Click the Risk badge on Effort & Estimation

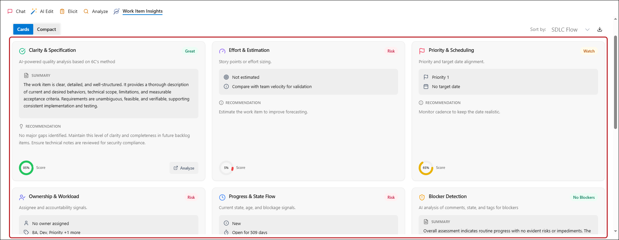[x=391, y=51]
